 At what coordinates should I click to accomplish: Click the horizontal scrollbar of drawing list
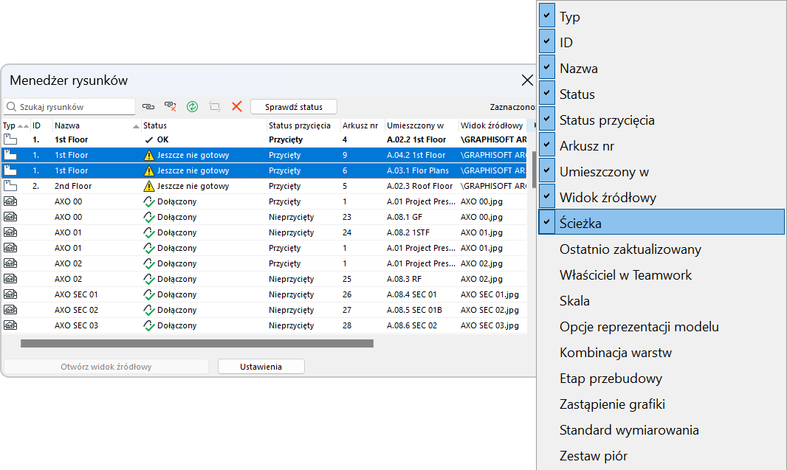point(196,343)
